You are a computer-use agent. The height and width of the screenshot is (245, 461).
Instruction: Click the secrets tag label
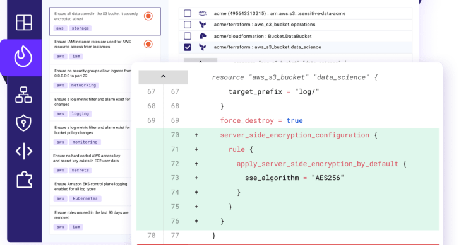coord(80,170)
